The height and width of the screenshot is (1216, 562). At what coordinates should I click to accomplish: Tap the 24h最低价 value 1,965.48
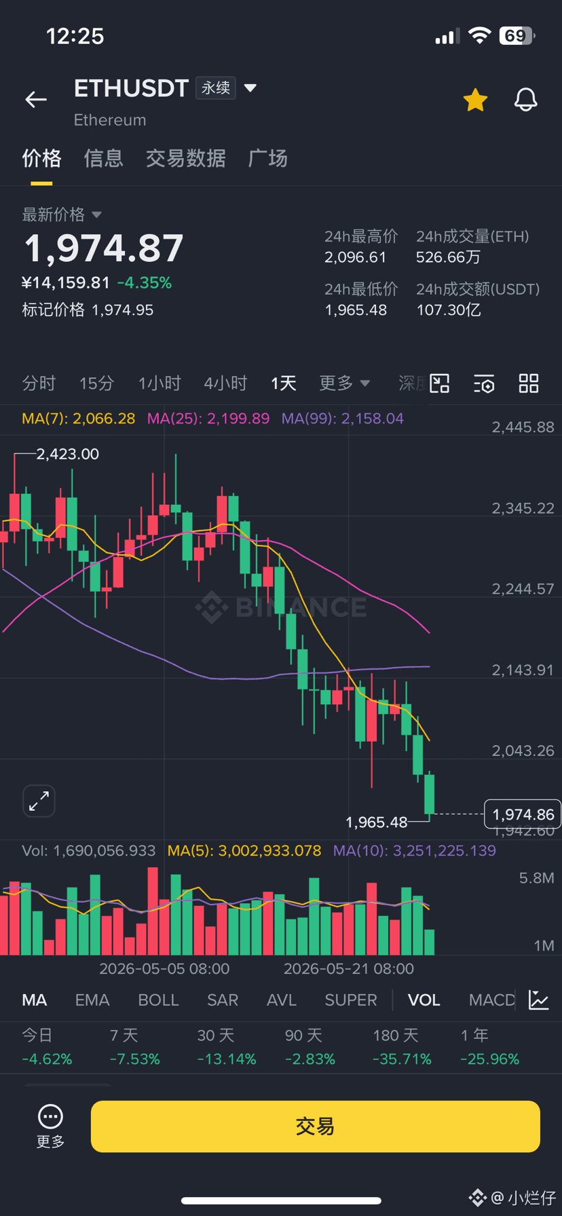pos(356,311)
